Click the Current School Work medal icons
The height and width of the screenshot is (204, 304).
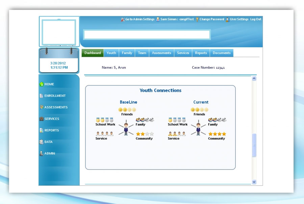point(177,120)
